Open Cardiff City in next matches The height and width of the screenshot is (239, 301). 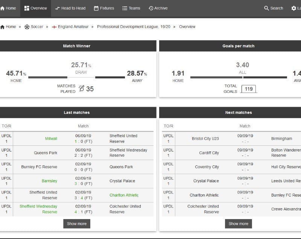tap(209, 153)
